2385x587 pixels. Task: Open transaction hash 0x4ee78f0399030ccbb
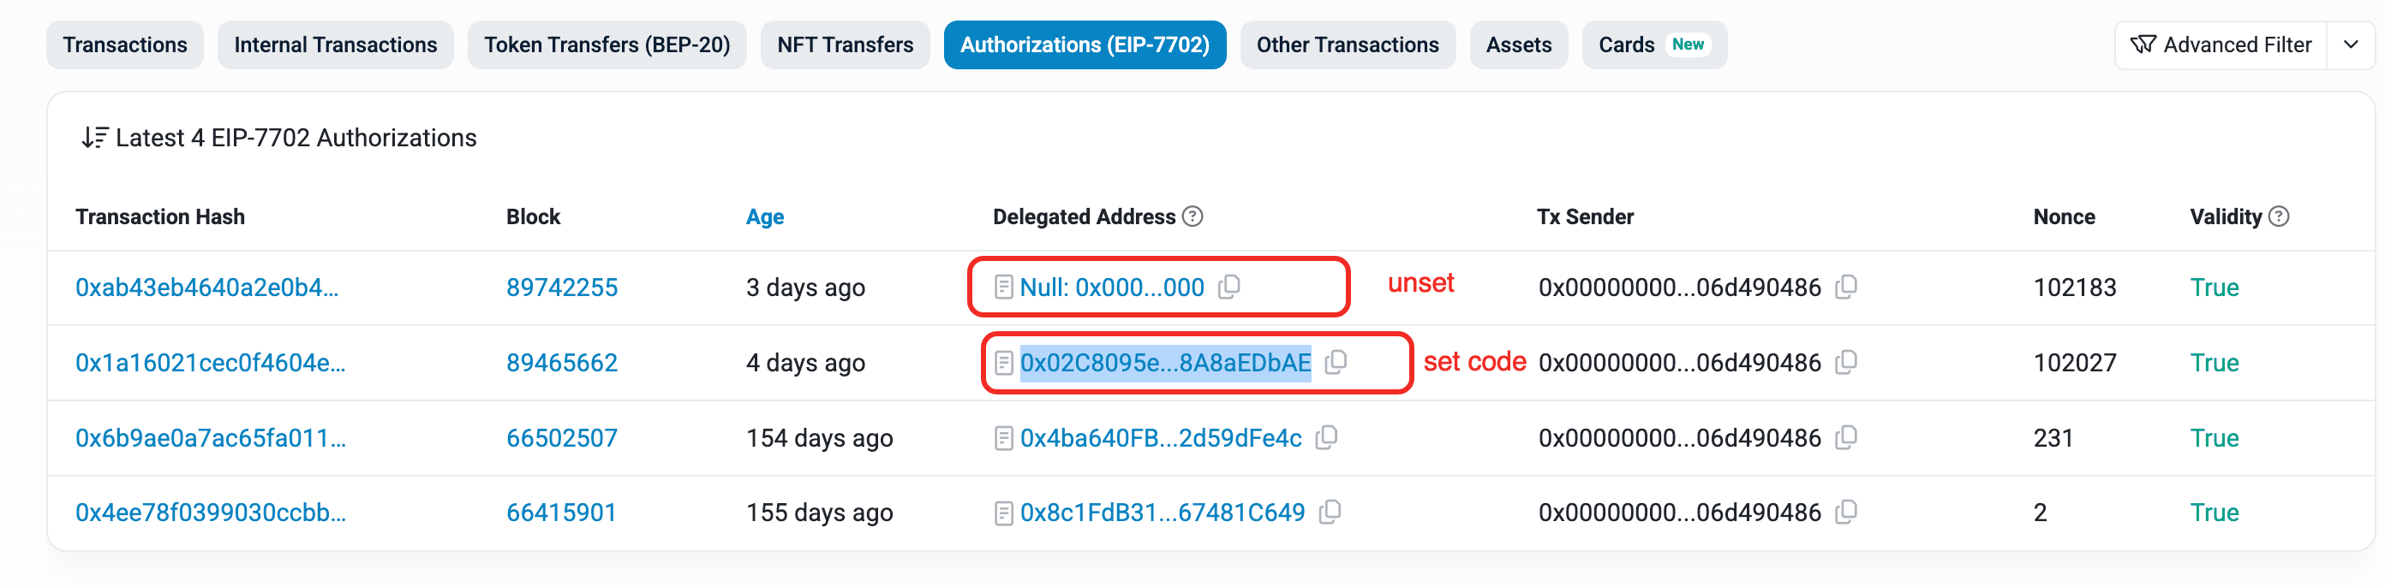click(x=210, y=512)
